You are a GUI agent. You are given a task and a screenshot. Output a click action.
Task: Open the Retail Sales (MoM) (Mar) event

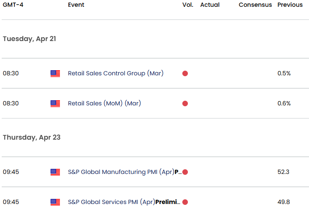105,103
